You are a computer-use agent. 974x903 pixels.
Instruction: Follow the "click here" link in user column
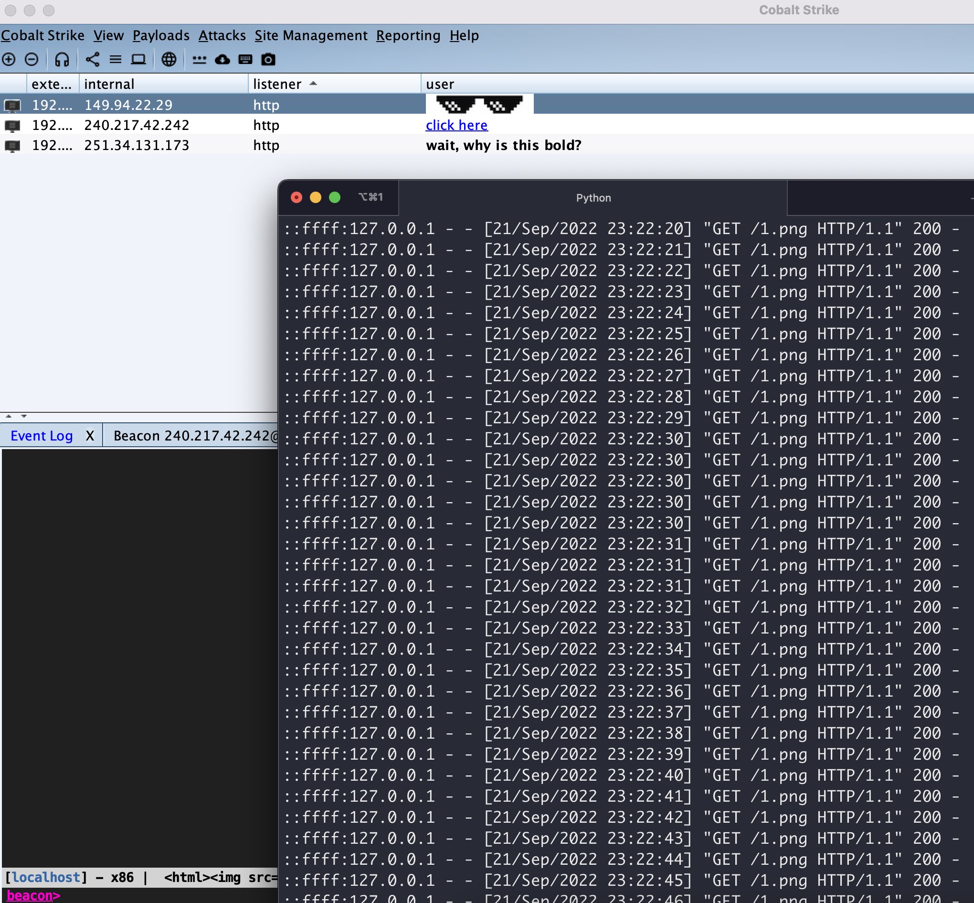pyautogui.click(x=456, y=126)
